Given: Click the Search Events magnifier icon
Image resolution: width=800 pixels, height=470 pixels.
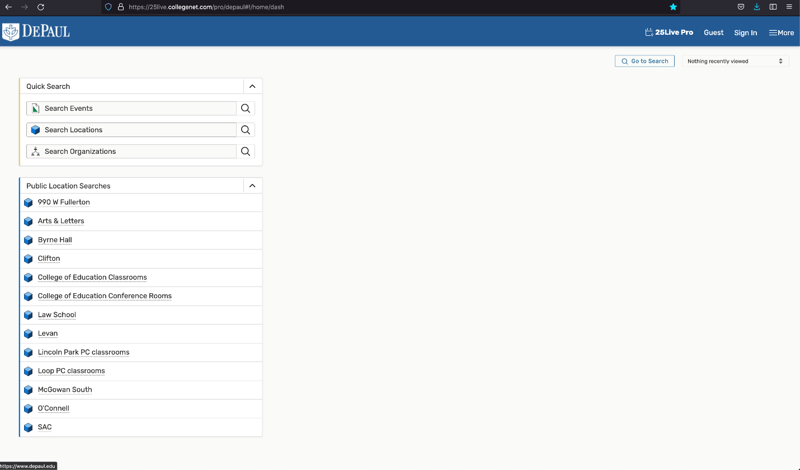Looking at the screenshot, I should (246, 109).
